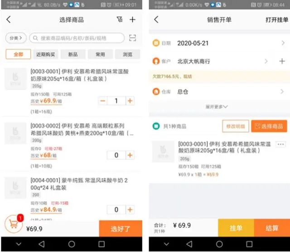Click the 结算 checkout button
Viewport: 290px width, 252px height.
click(272, 228)
